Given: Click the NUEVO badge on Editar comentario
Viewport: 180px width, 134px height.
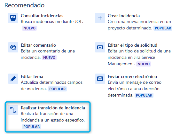Looking at the screenshot, I should [49, 58].
